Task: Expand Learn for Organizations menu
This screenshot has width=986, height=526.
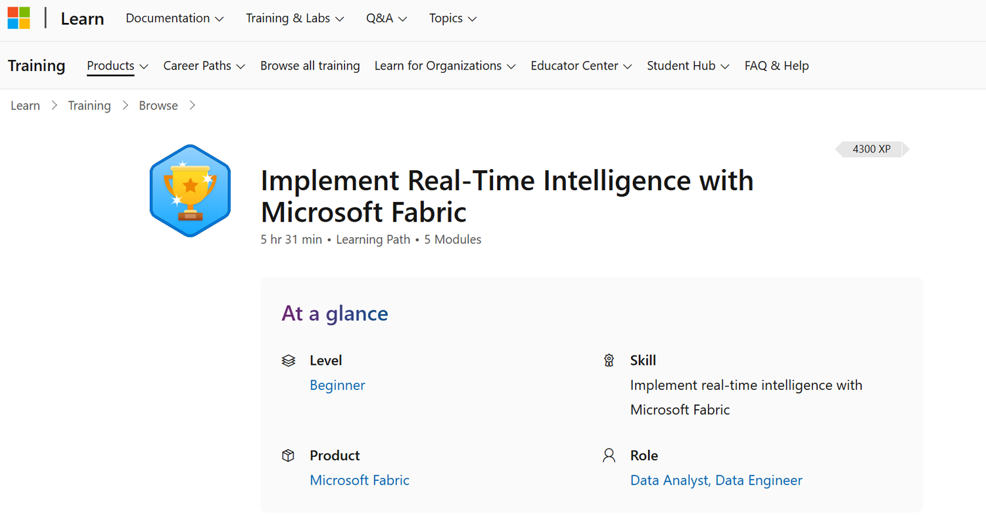Action: (x=445, y=66)
